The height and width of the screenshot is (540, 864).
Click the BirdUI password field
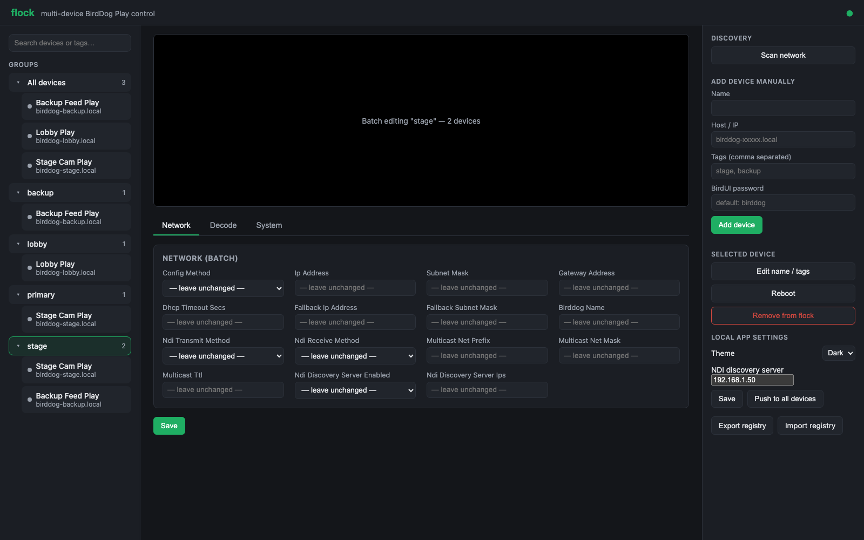[x=783, y=202]
